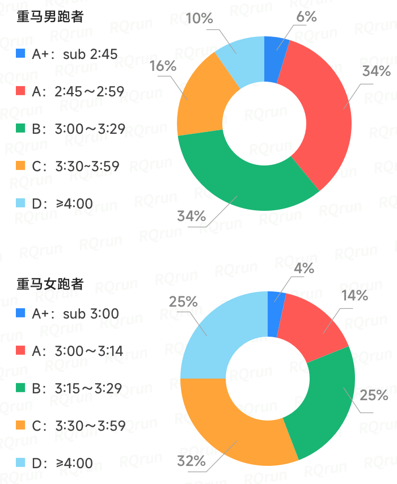This screenshot has height=484, width=397.
Task: Click green B swatch in men's legend
Action: [x=21, y=129]
